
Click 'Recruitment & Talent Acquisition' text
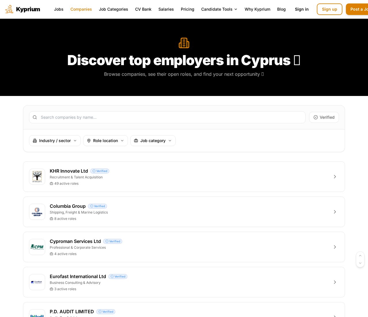76,177
